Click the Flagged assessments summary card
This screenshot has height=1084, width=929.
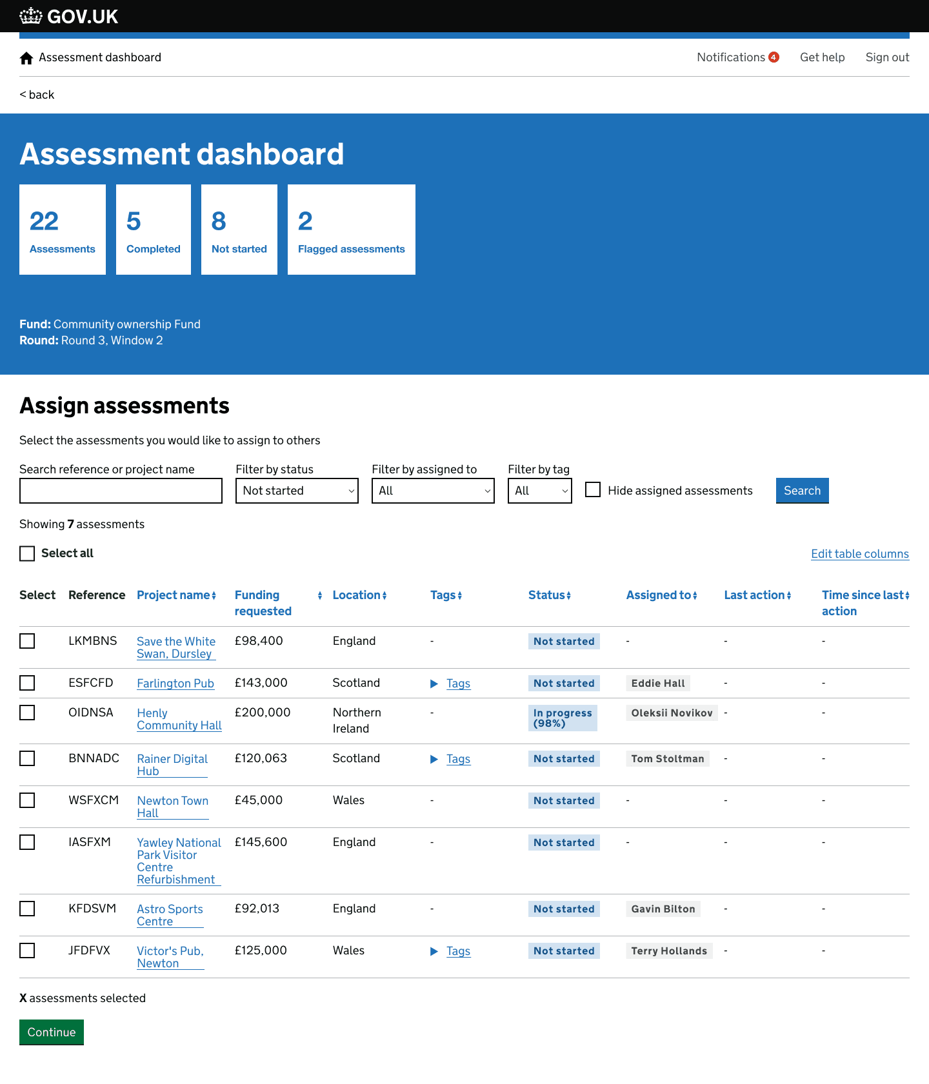351,230
